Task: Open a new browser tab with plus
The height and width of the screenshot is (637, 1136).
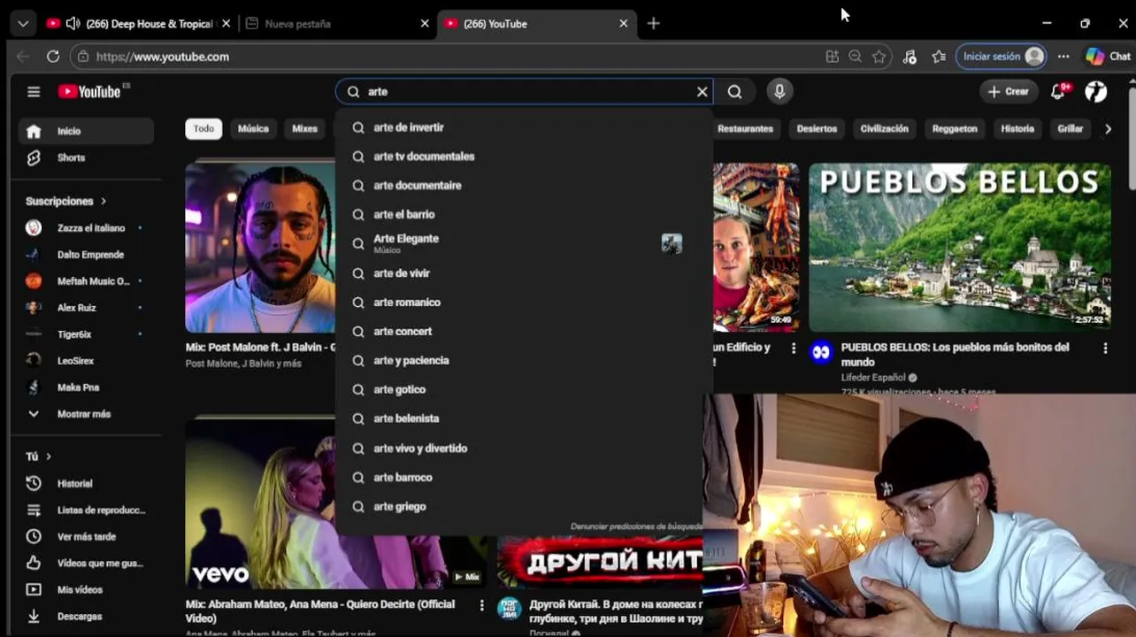Action: coord(653,24)
